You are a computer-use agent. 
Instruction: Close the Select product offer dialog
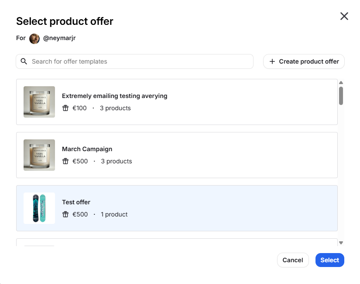344,16
